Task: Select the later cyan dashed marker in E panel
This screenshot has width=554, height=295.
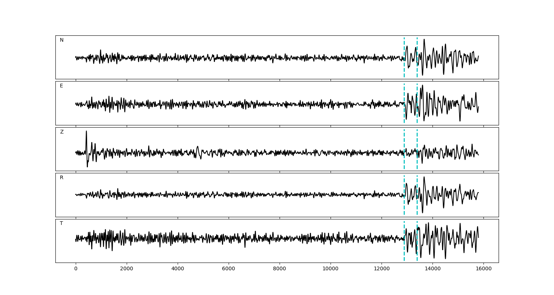Action: [x=417, y=92]
